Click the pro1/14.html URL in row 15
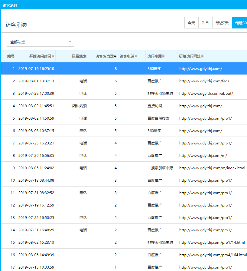 pos(212,243)
